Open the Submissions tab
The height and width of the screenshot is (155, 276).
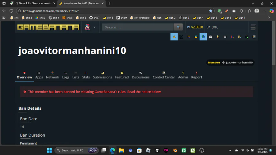pyautogui.click(x=102, y=75)
